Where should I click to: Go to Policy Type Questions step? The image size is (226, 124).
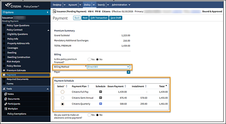coord(18,25)
